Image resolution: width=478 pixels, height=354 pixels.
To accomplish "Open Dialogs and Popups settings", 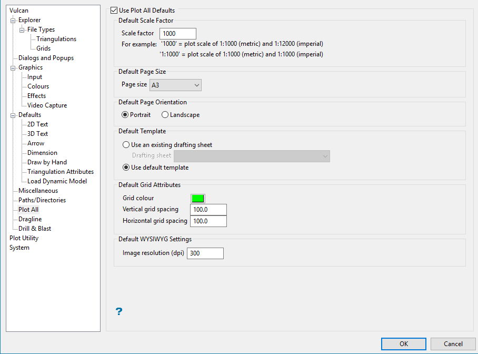I will click(46, 57).
